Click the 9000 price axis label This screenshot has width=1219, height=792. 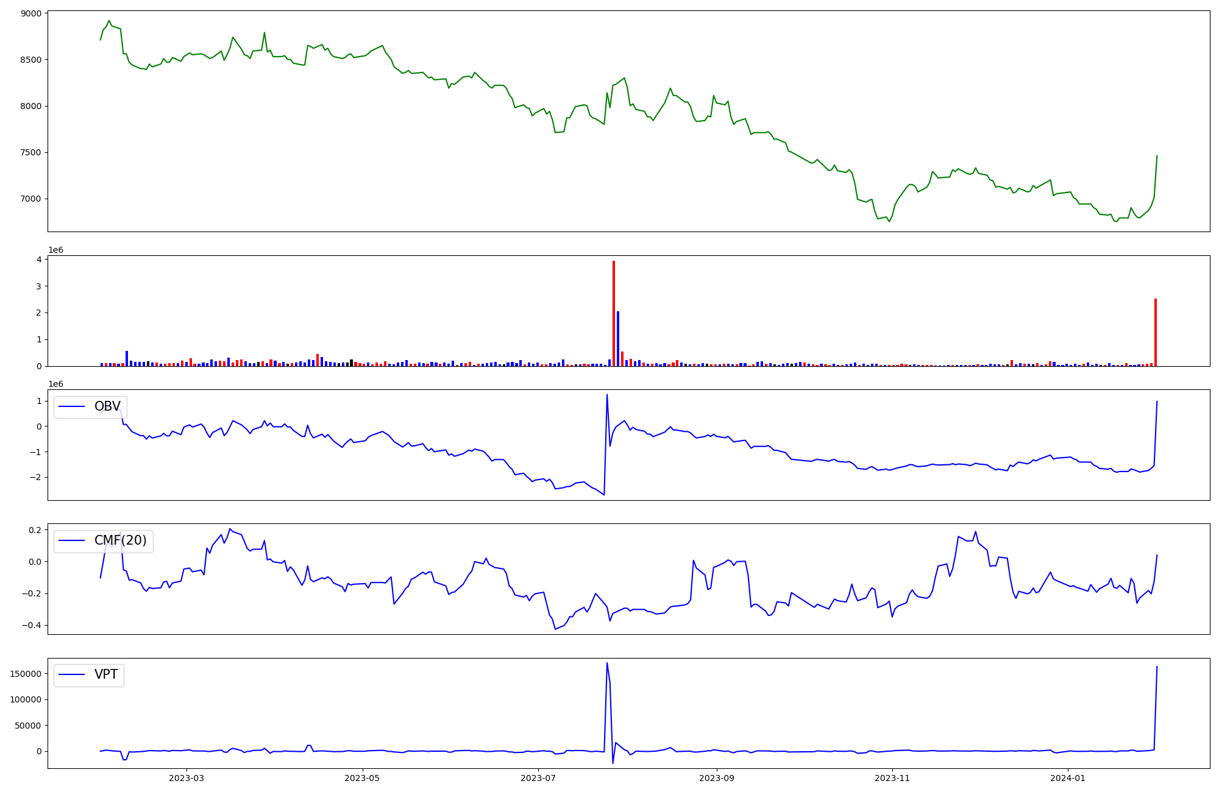coord(32,13)
